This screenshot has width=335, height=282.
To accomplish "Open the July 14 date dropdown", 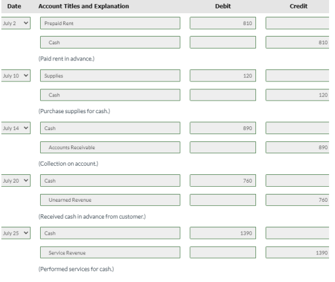I will [x=16, y=128].
